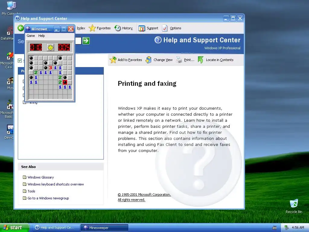Click the red number 3 cell
The image size is (309, 232).
[x=50, y=68]
